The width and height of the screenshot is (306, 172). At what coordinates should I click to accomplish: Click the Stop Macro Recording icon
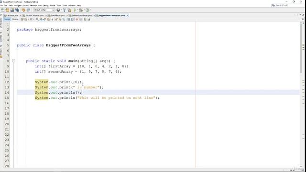80,19
